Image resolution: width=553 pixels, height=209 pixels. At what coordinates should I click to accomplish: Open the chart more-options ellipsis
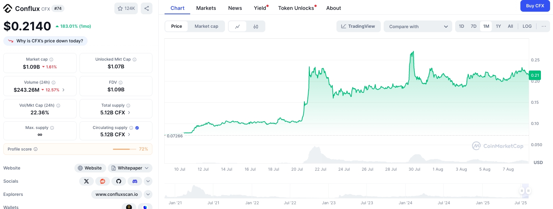(x=543, y=26)
